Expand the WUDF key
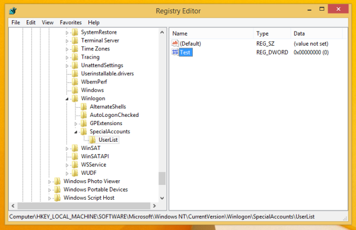This screenshot has height=230, width=356. tap(66, 174)
